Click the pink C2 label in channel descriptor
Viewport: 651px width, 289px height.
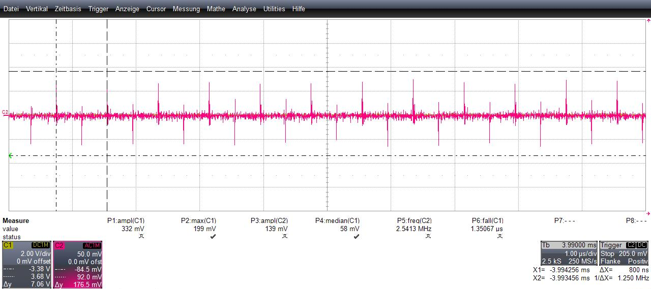59,245
